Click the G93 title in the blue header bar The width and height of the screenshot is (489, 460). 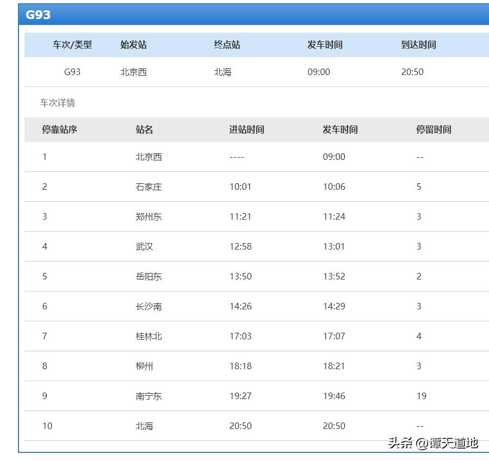tap(34, 15)
